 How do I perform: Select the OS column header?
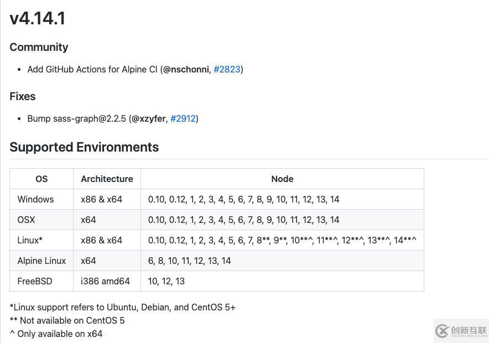pyautogui.click(x=41, y=179)
